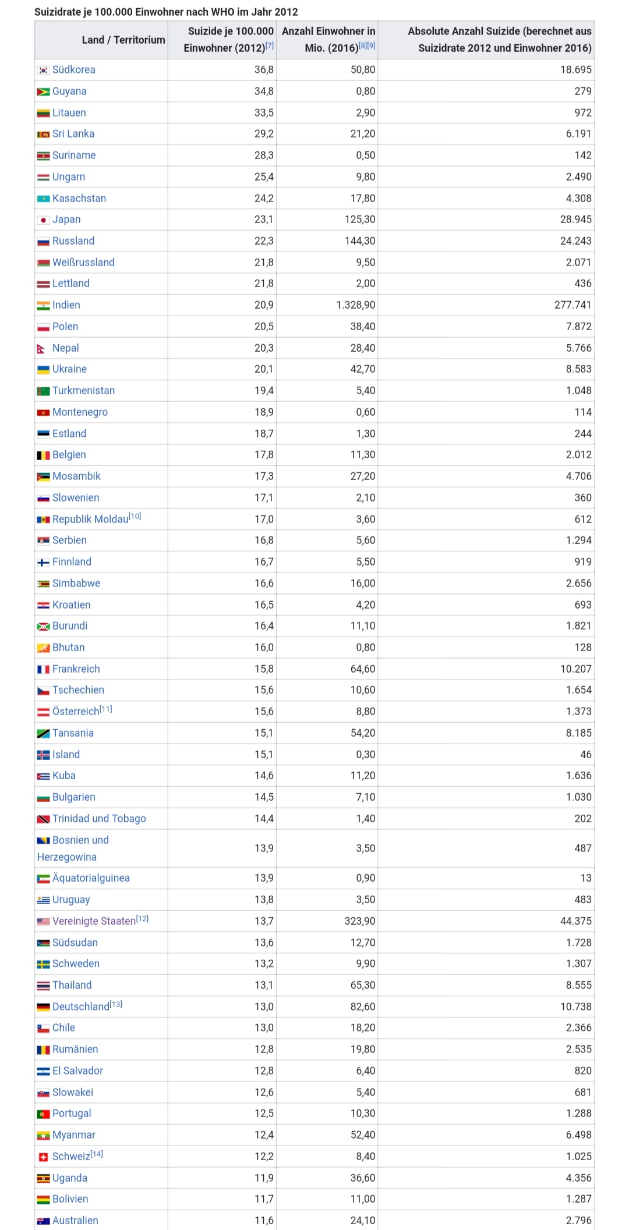Open the Weißrussland article link
This screenshot has width=629, height=1230.
point(83,263)
